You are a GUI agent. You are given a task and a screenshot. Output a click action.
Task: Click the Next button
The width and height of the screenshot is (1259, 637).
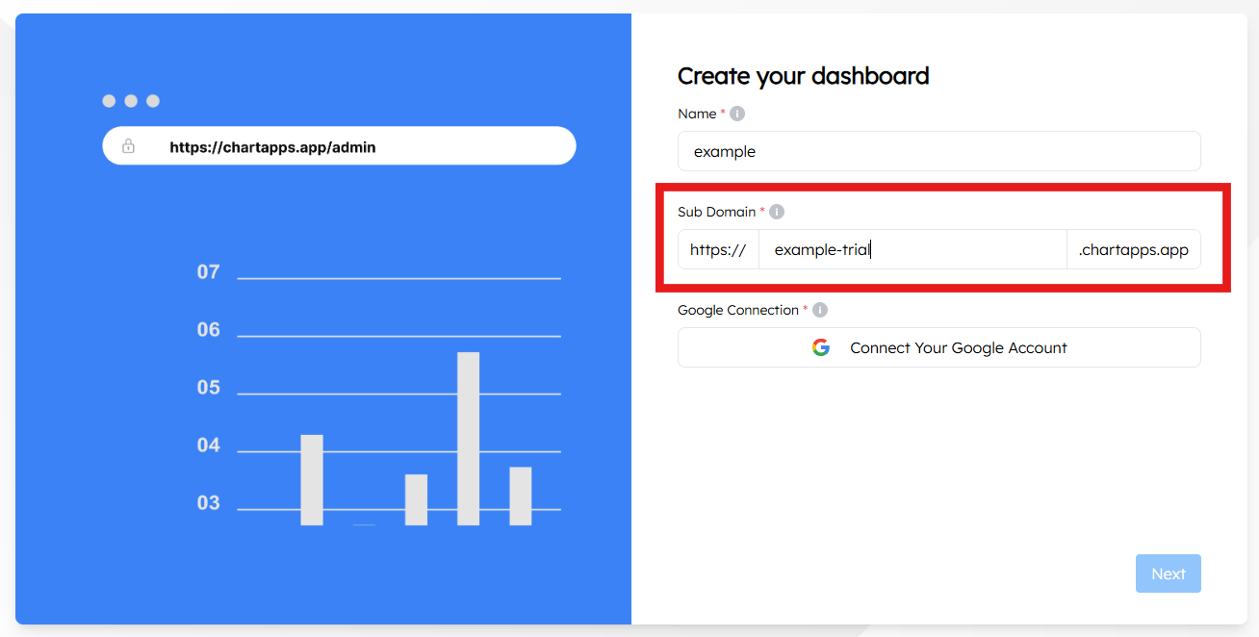pos(1169,573)
